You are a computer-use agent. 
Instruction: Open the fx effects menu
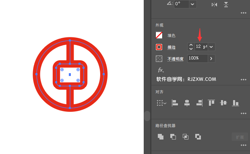161,70
